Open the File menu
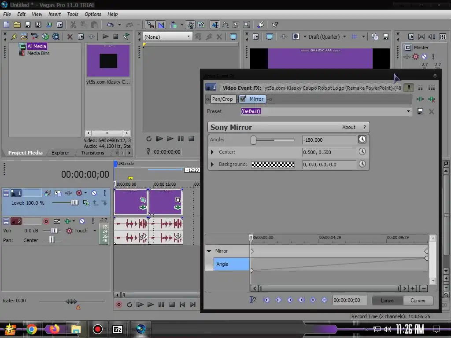This screenshot has width=451, height=338. [7, 14]
